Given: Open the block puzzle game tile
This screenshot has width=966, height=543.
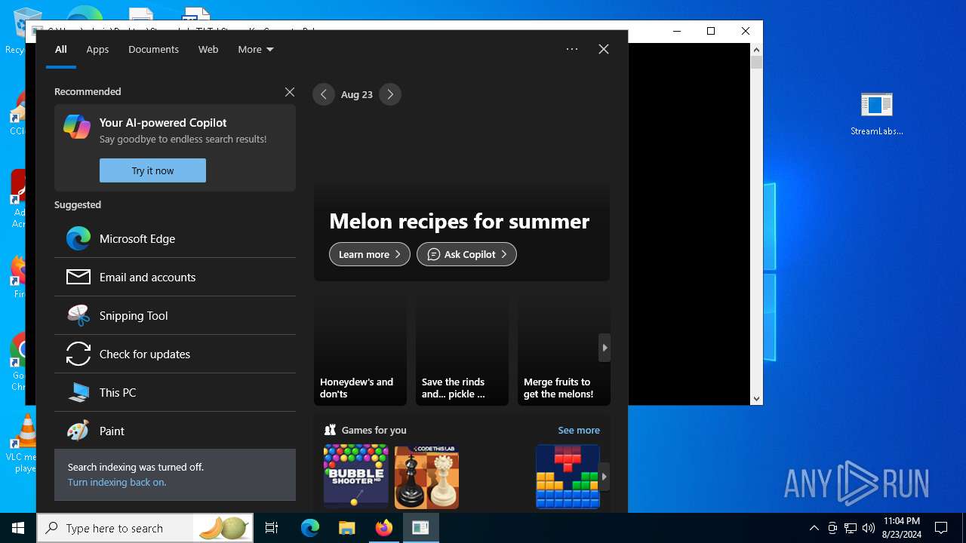Looking at the screenshot, I should click(x=568, y=477).
